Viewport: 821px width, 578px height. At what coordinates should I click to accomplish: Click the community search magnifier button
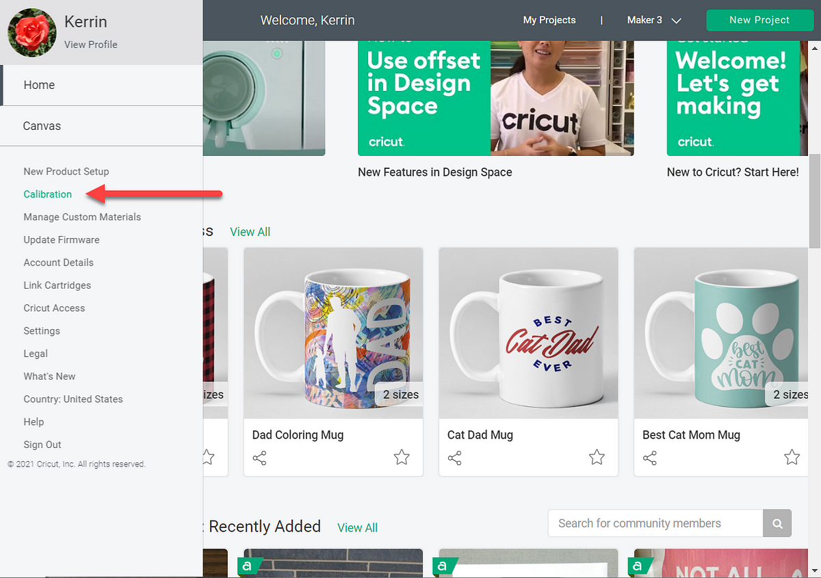coord(777,523)
